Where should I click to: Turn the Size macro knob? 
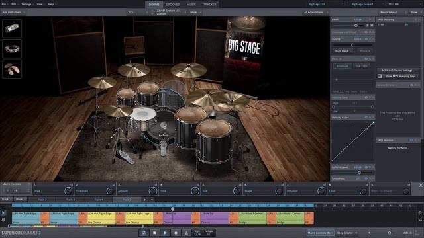237,191
